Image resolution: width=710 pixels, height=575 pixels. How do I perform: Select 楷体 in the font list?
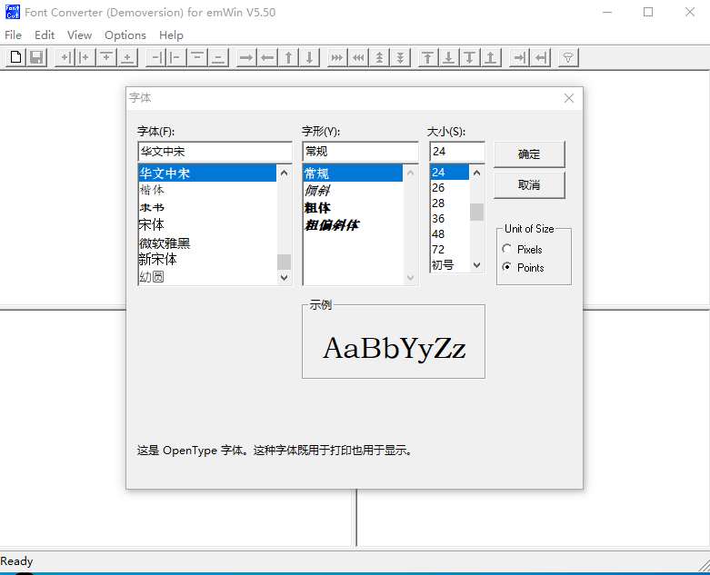tap(207, 190)
